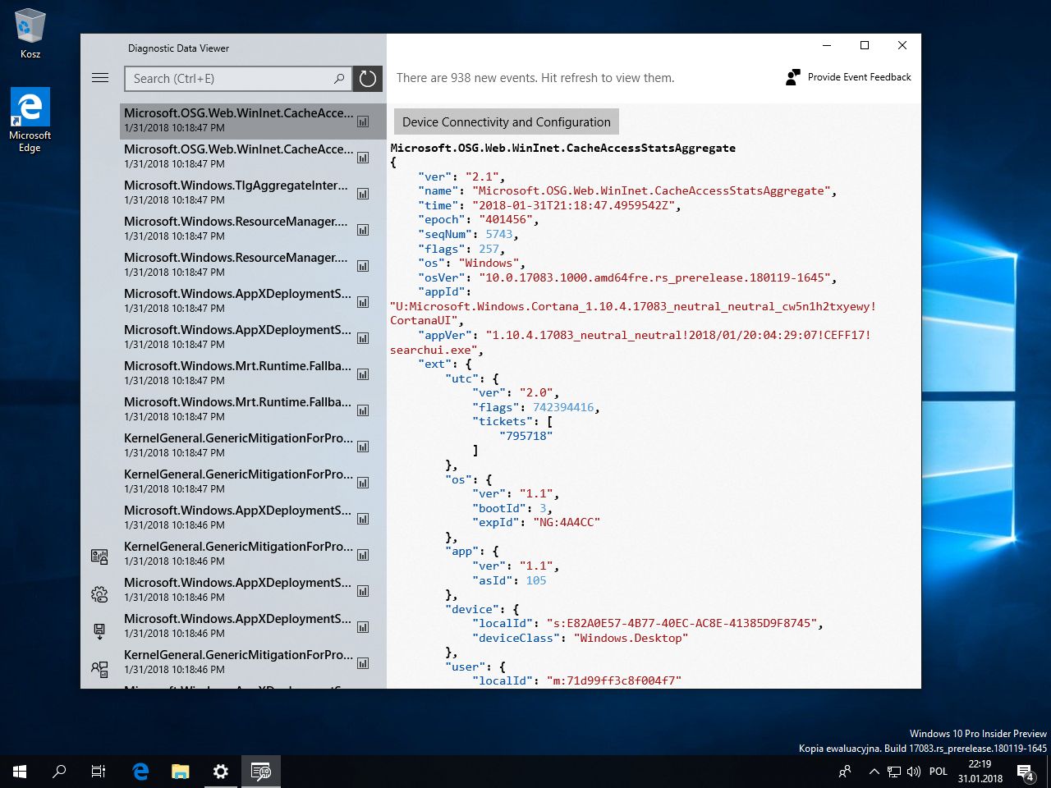Select the first CacheAccessStatsAggregate event
Screen dimensions: 1051x788
pos(238,120)
